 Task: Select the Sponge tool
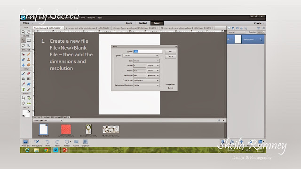(x=29, y=65)
